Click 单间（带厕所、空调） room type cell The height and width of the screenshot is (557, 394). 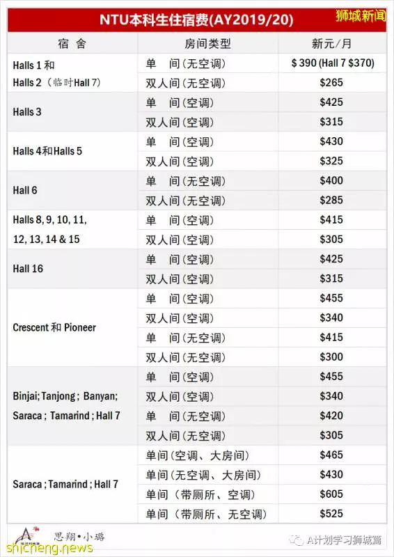pos(208,494)
